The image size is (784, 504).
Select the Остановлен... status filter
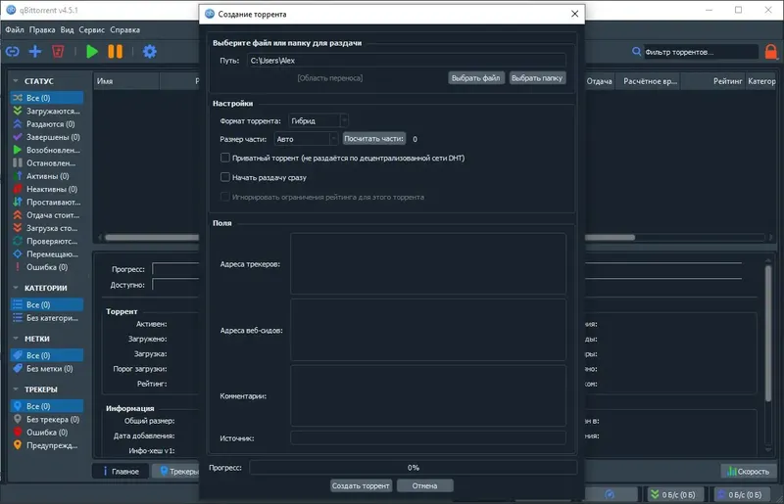coord(47,162)
